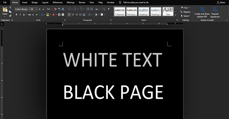Click the Find magnifier button
Image resolution: width=229 pixels, height=119 pixels.
pos(184,8)
